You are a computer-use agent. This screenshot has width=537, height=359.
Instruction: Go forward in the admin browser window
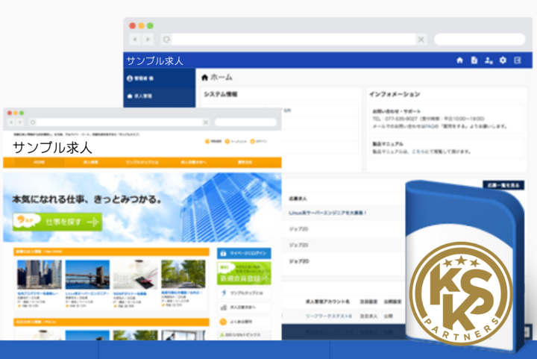click(148, 40)
